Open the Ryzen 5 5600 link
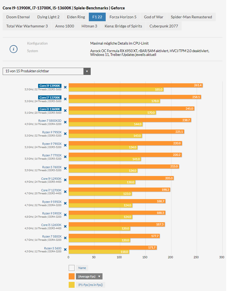 pos(53,248)
